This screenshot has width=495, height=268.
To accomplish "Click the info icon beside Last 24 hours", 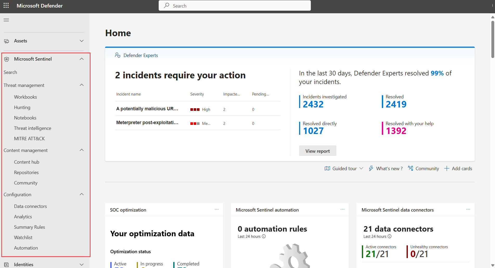I will tap(264, 236).
